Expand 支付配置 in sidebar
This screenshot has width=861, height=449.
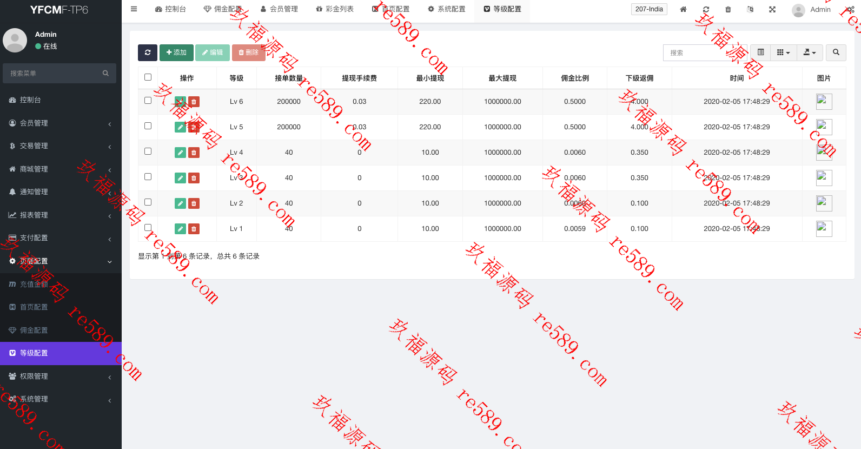(61, 238)
